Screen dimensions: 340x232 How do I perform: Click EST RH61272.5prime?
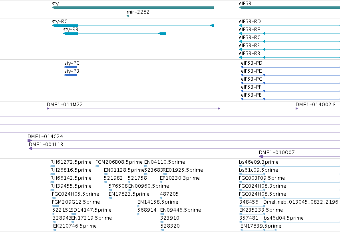click(x=71, y=162)
